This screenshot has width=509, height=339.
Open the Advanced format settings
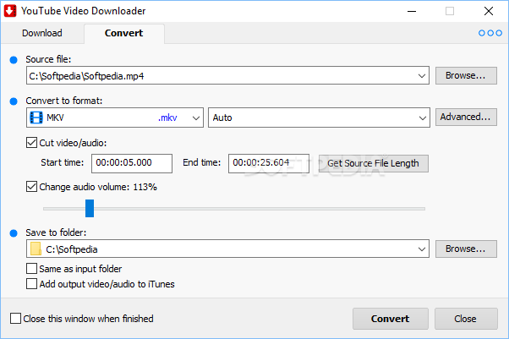(x=466, y=117)
